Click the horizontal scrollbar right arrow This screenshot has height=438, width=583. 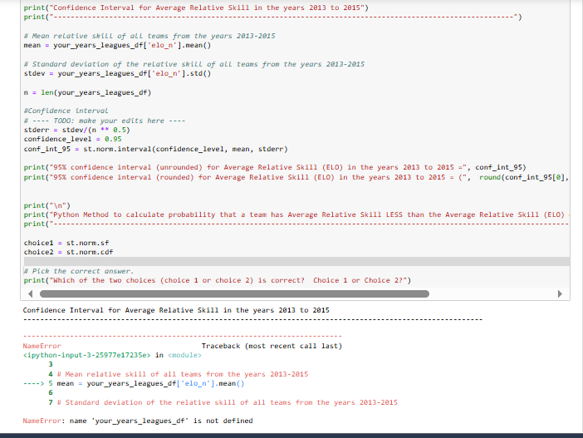[x=560, y=294]
